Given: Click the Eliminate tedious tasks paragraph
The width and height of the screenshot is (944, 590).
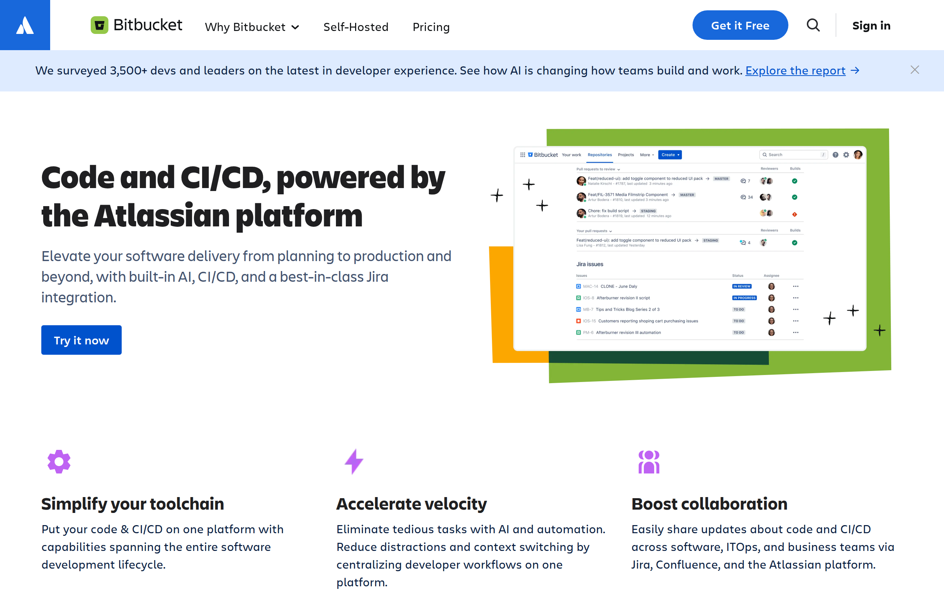Looking at the screenshot, I should click(471, 556).
